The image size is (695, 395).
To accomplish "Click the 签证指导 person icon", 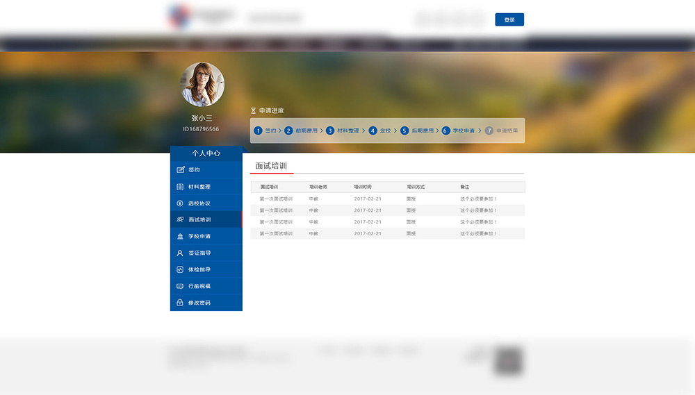I will [180, 253].
